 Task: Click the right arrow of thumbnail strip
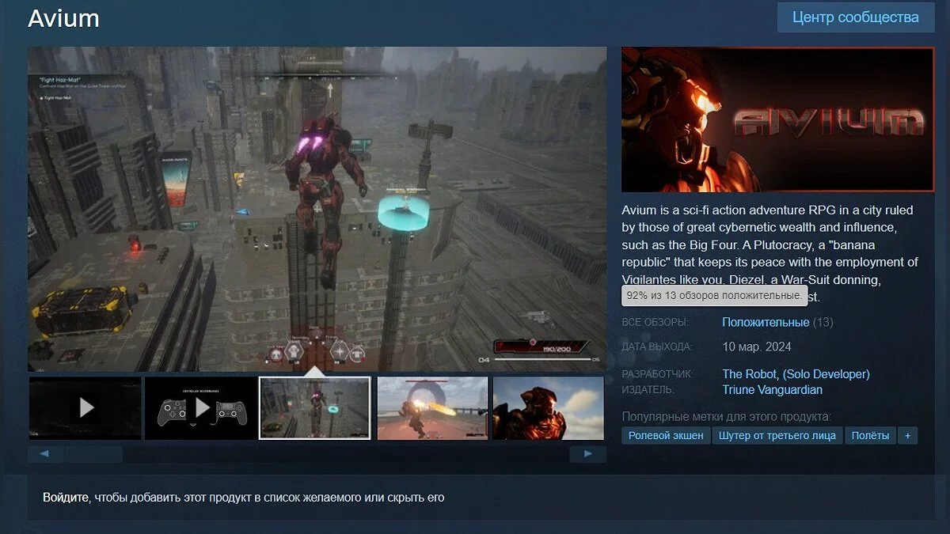(588, 454)
